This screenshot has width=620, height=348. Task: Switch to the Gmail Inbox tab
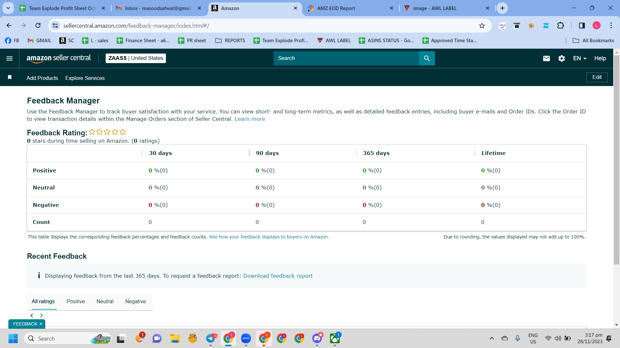pos(159,8)
